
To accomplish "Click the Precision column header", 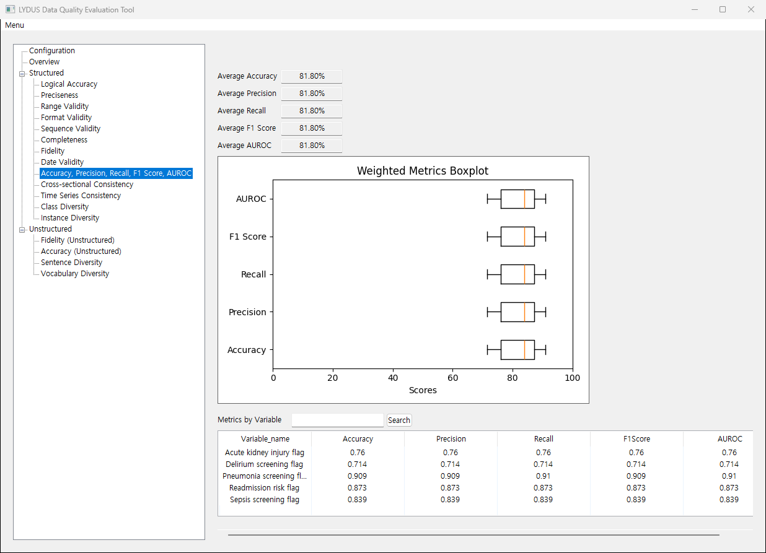I will pyautogui.click(x=451, y=439).
